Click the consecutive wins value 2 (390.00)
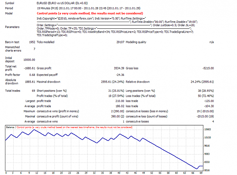 click(118, 111)
